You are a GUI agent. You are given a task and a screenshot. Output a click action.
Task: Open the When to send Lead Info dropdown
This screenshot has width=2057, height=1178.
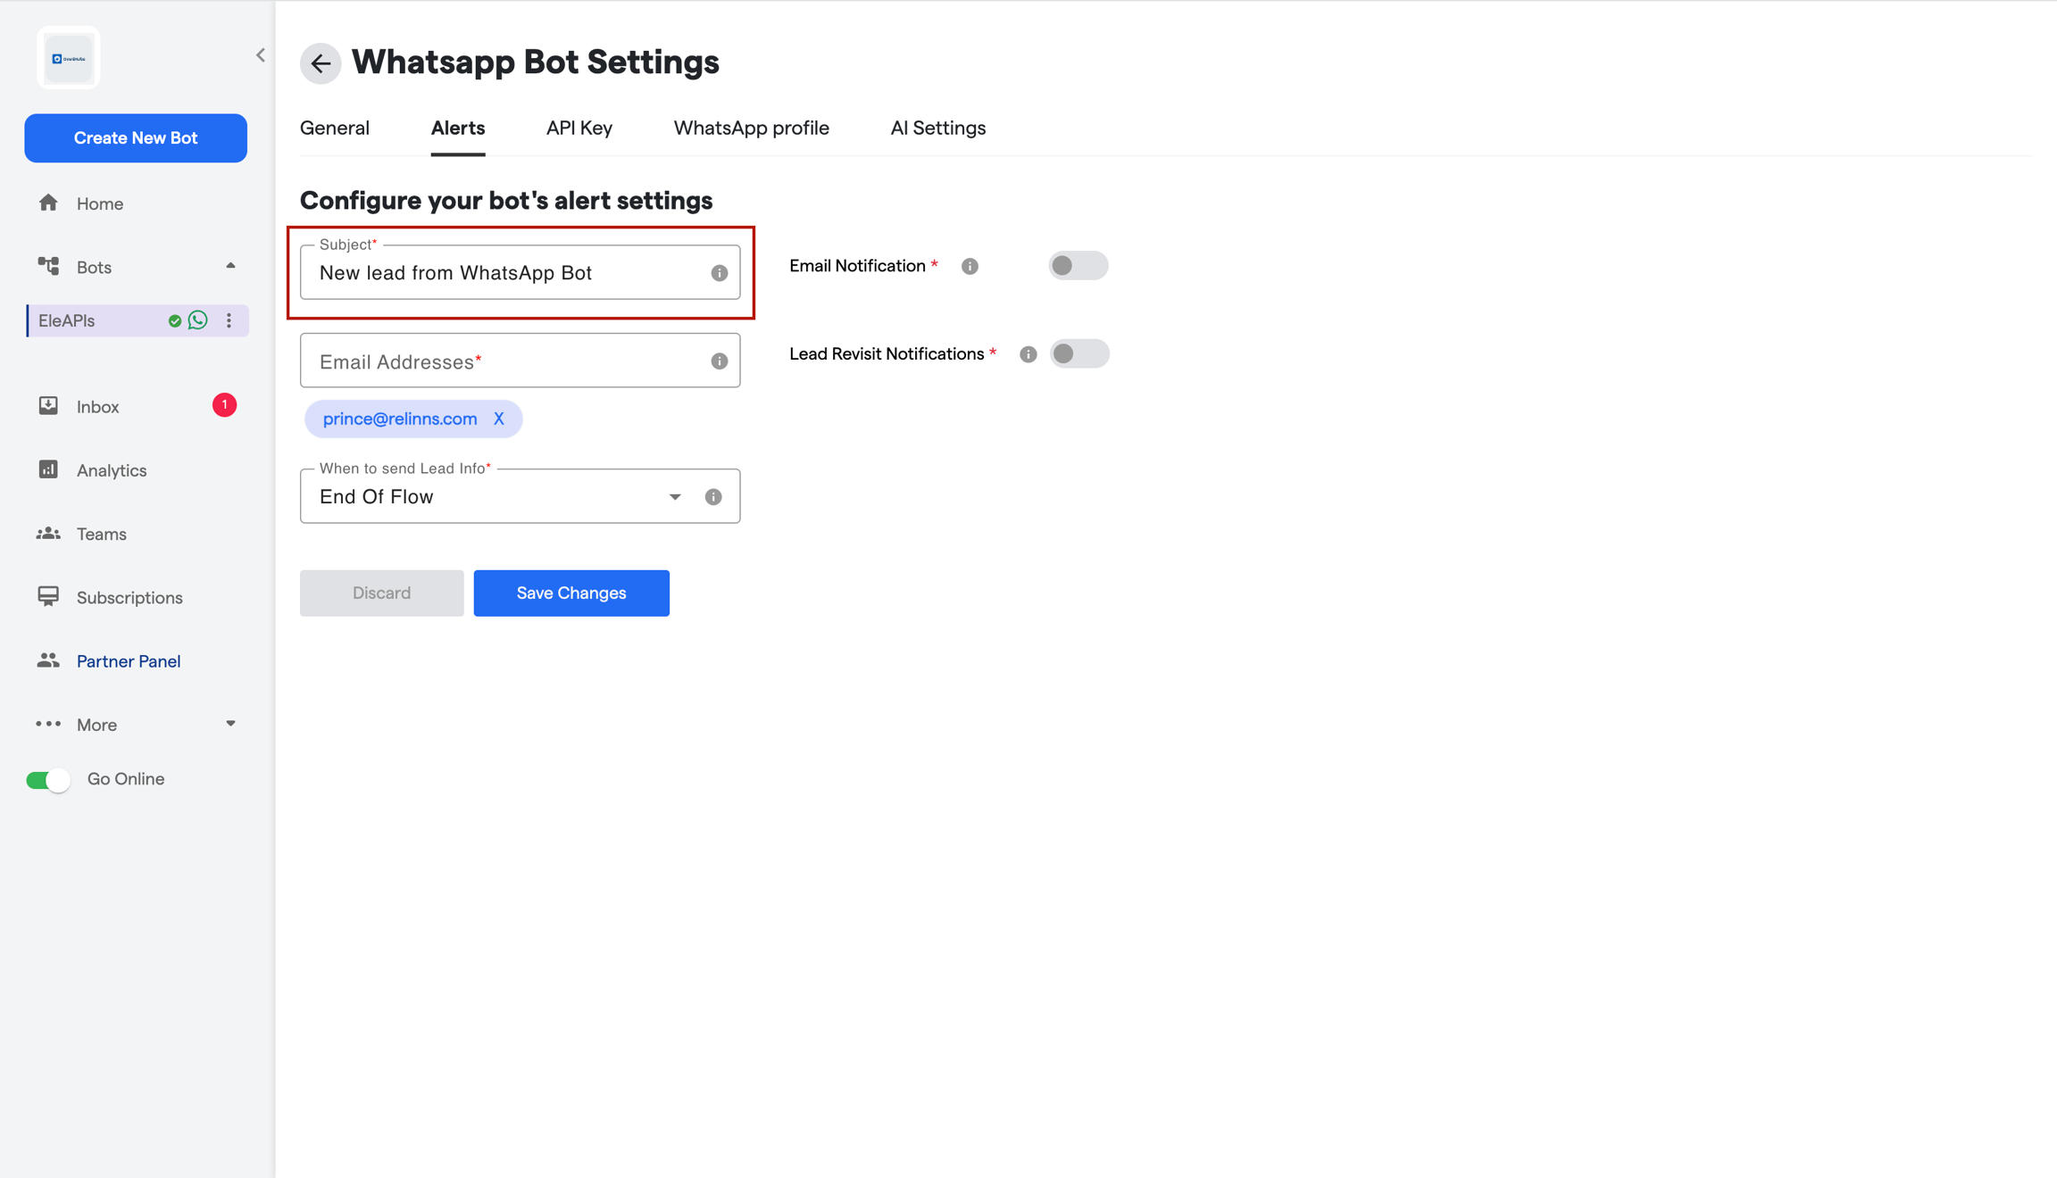pyautogui.click(x=520, y=496)
